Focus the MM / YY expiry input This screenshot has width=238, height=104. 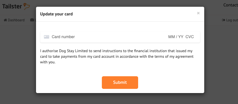(176, 37)
